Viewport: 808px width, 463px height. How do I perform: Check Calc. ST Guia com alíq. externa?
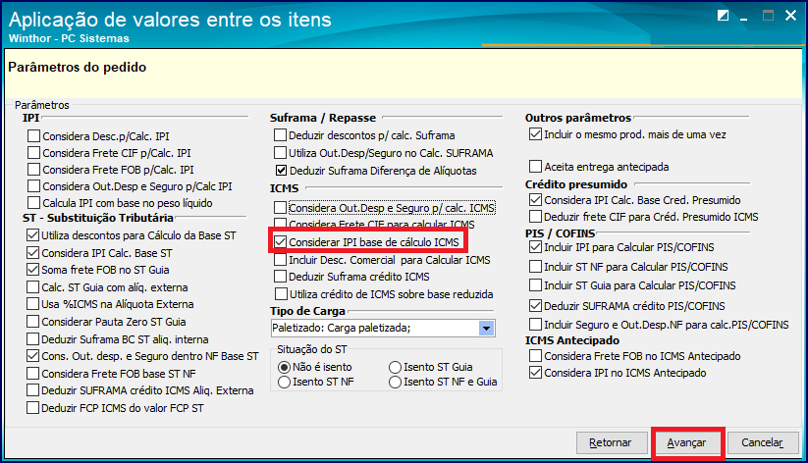click(33, 286)
